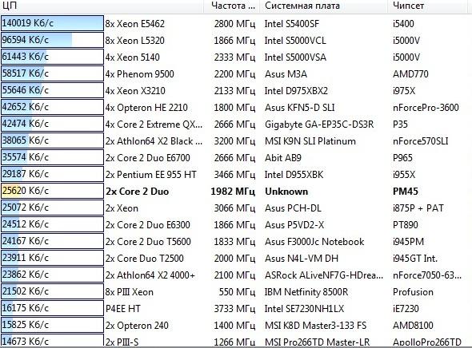Image resolution: width=472 pixels, height=348 pixels.
Task: Click the bold 1982 МГц frequency
Action: (233, 192)
